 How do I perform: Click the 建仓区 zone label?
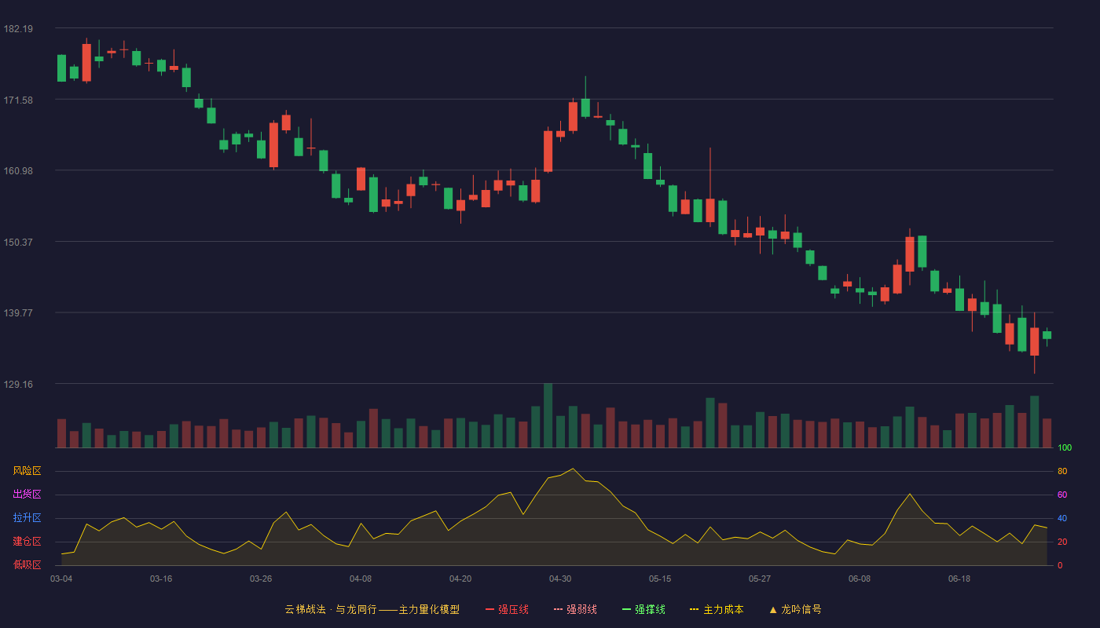click(27, 542)
